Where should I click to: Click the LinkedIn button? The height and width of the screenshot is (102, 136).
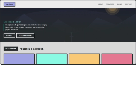(9, 36)
